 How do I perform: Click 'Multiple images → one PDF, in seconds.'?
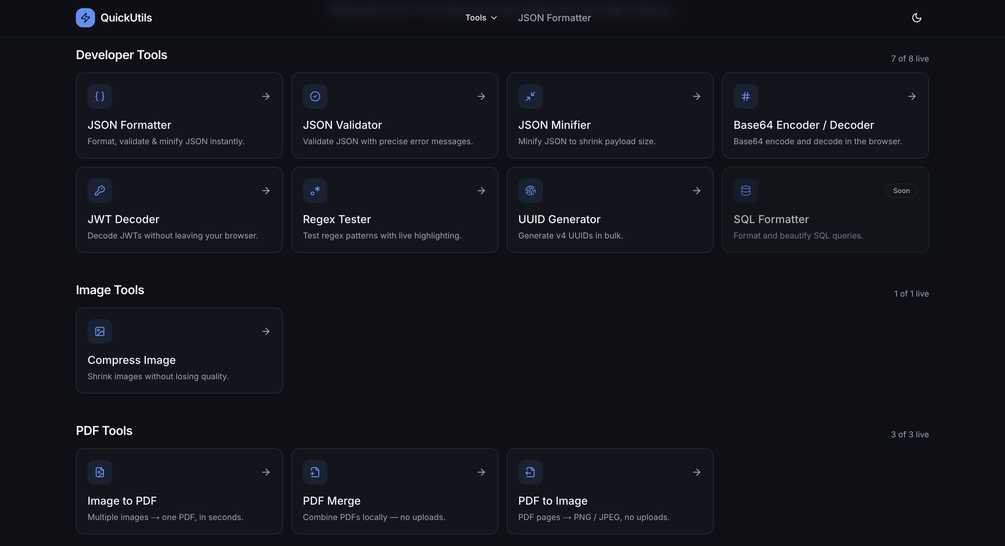[x=165, y=517]
